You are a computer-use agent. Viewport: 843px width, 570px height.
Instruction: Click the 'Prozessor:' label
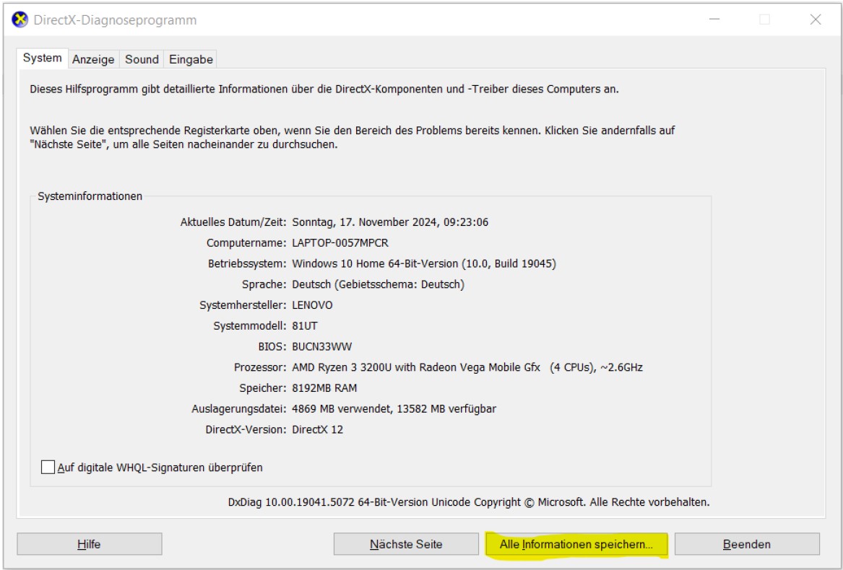(x=260, y=367)
